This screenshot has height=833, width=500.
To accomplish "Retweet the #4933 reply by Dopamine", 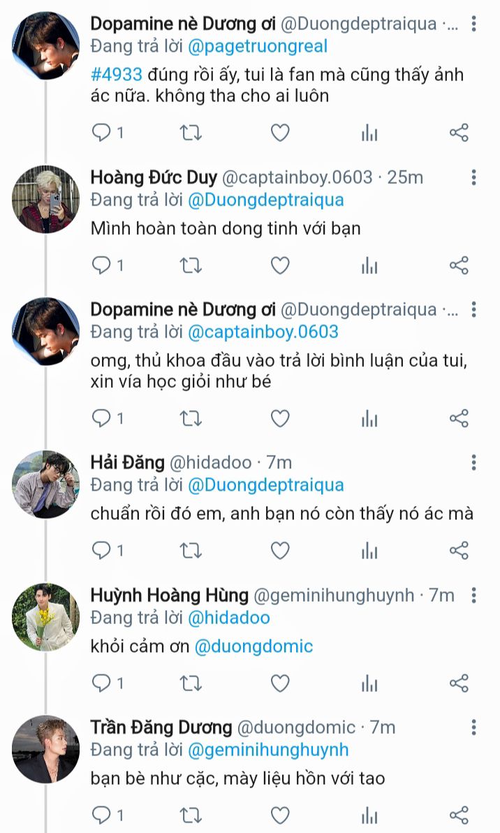I will [191, 133].
